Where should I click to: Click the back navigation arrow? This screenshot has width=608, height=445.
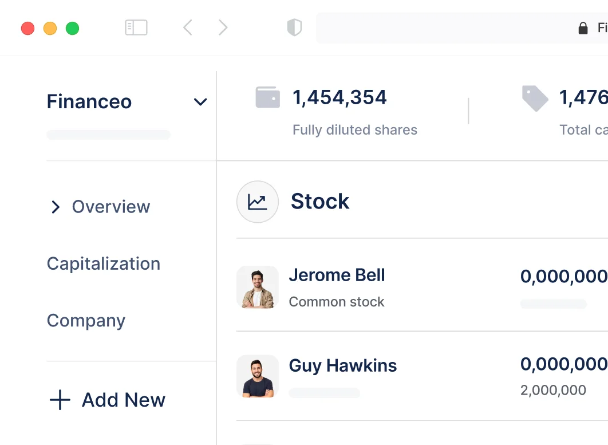(x=188, y=27)
